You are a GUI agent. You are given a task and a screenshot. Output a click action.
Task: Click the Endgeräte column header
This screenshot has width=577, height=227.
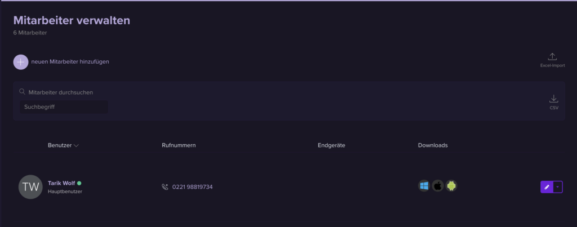click(331, 145)
